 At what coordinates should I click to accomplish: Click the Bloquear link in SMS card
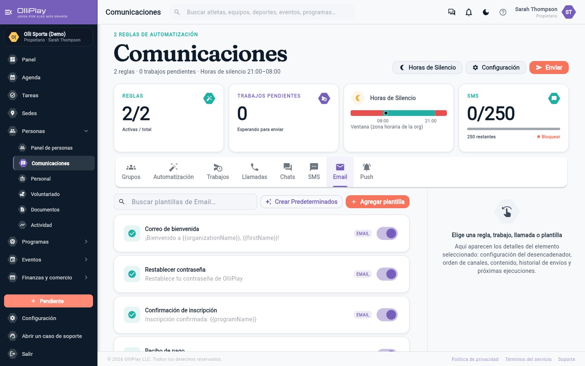pos(548,137)
